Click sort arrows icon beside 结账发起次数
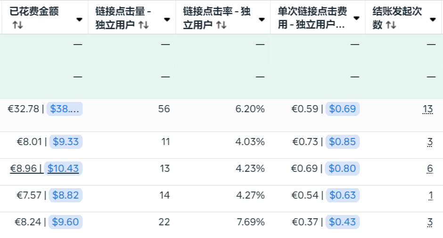This screenshot has width=443, height=238. (x=391, y=25)
